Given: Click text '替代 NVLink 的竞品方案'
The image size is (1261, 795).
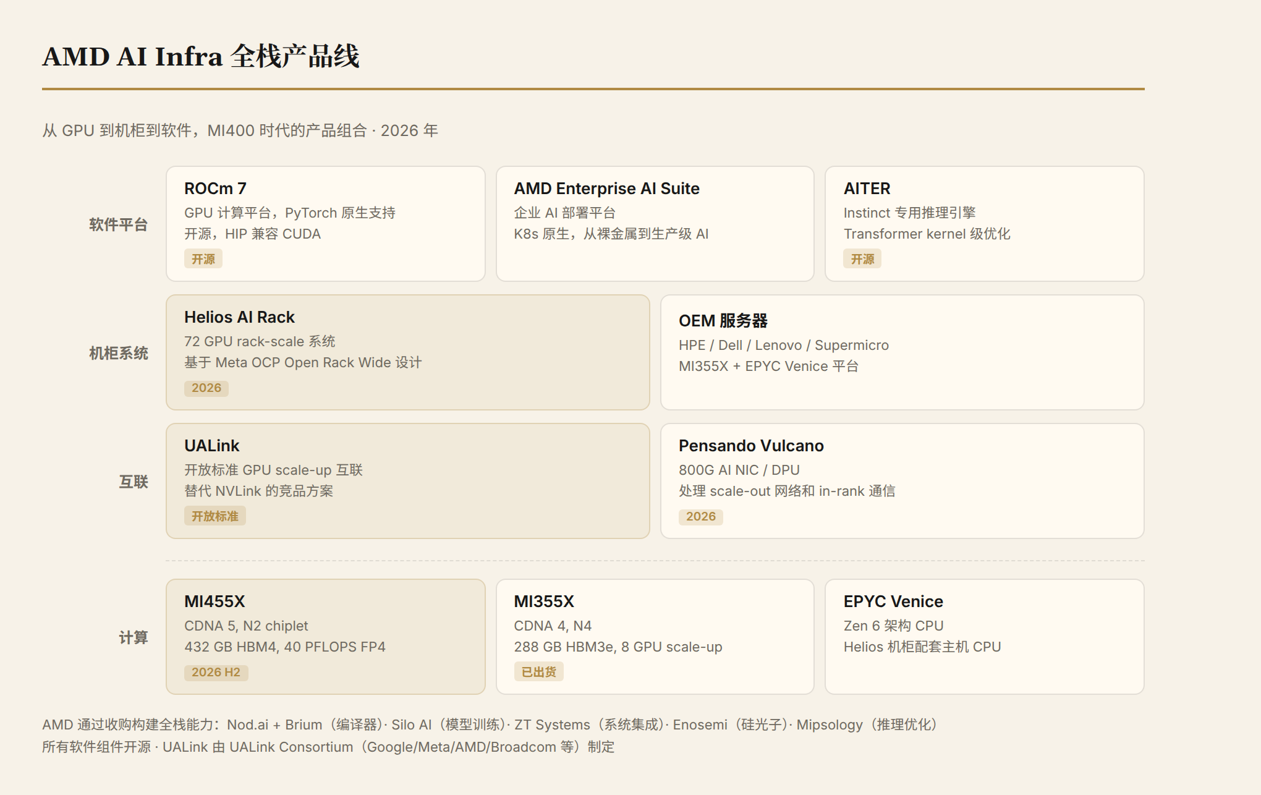Looking at the screenshot, I should pos(258,491).
